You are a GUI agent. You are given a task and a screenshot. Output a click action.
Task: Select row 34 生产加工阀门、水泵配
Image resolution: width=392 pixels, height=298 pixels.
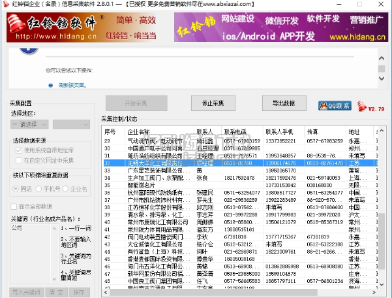click(240, 178)
